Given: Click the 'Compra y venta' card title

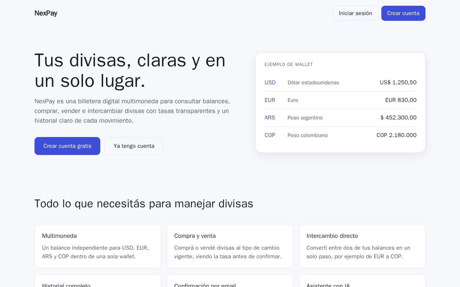Looking at the screenshot, I should click(x=195, y=236).
